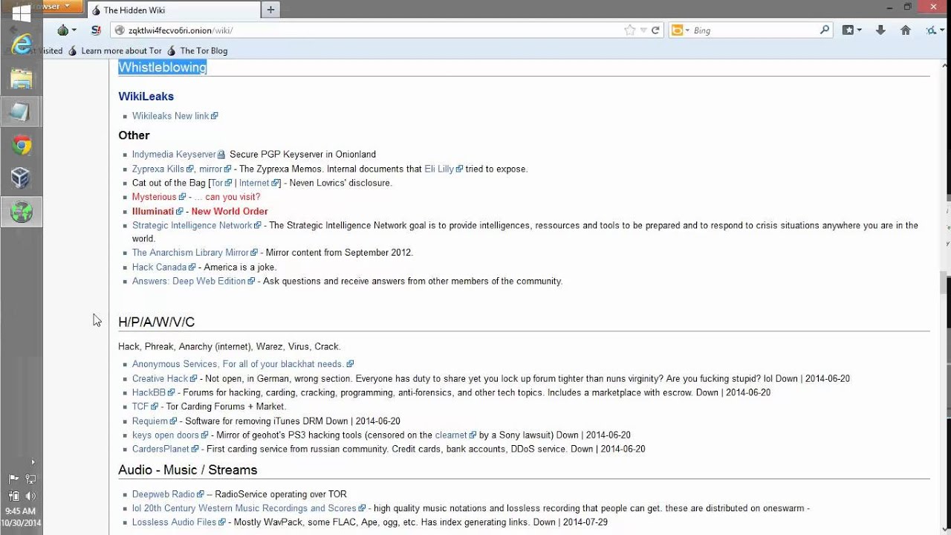951x535 pixels.
Task: Open the Indymedia Keyserver link
Action: (x=174, y=155)
